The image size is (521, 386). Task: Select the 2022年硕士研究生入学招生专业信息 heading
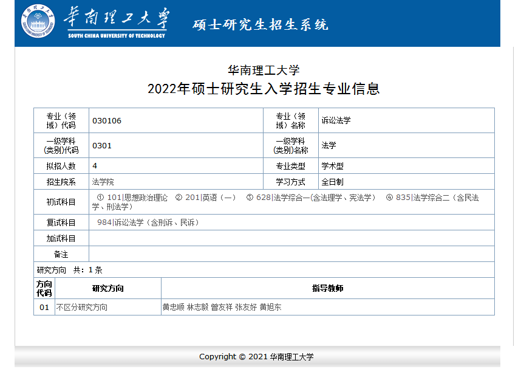[x=264, y=89]
